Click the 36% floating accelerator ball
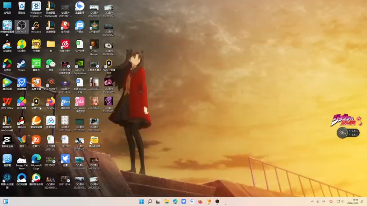The height and width of the screenshot is (206, 367). [x=342, y=133]
